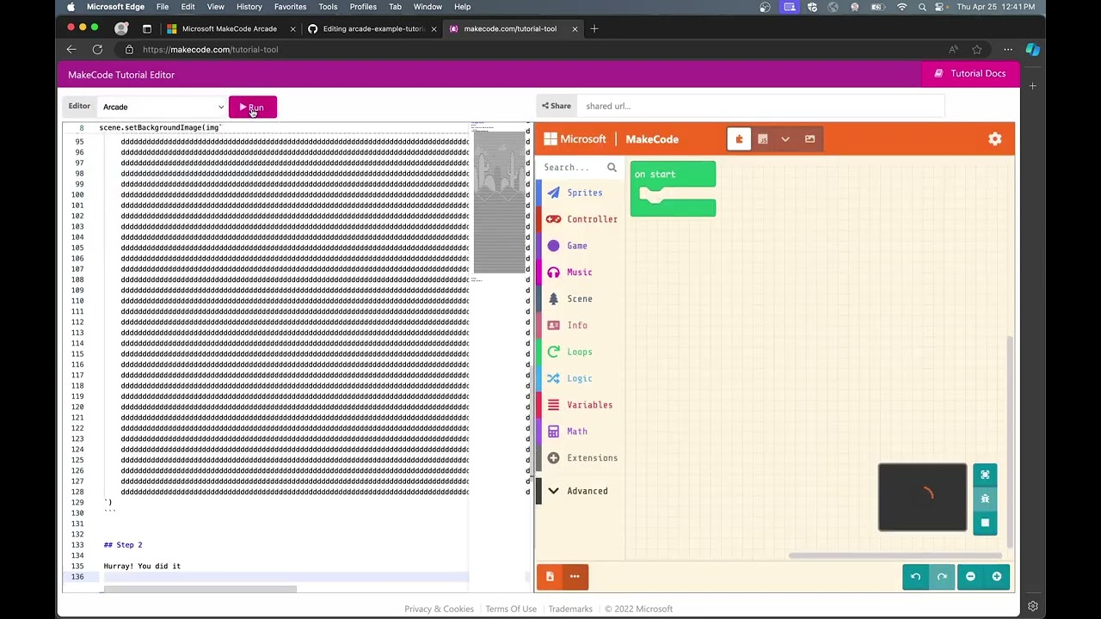Open the Apple menu
The height and width of the screenshot is (619, 1101).
[71, 7]
